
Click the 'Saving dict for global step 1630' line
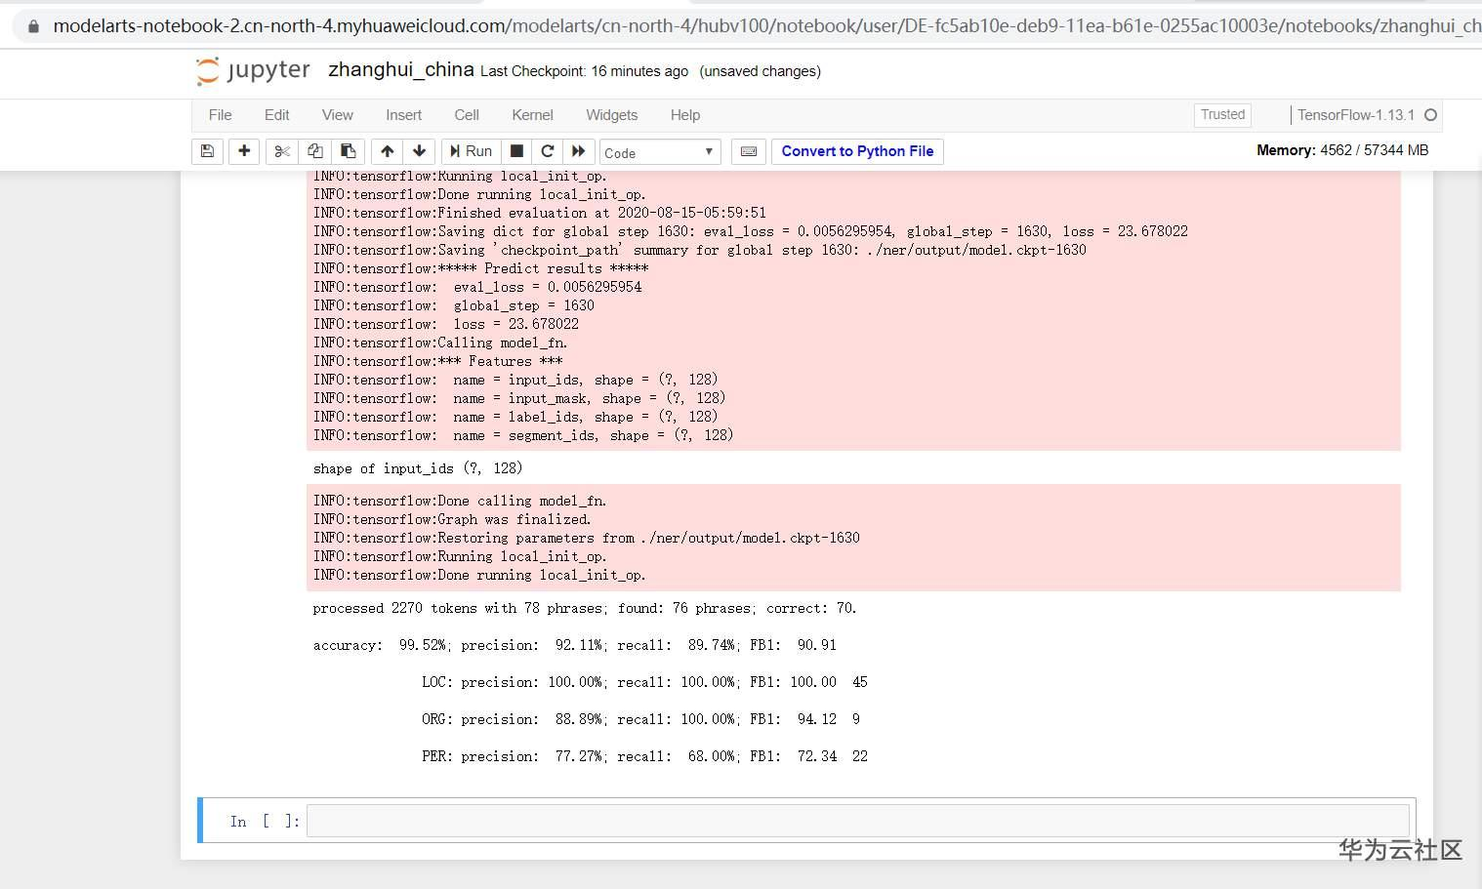[x=751, y=231]
